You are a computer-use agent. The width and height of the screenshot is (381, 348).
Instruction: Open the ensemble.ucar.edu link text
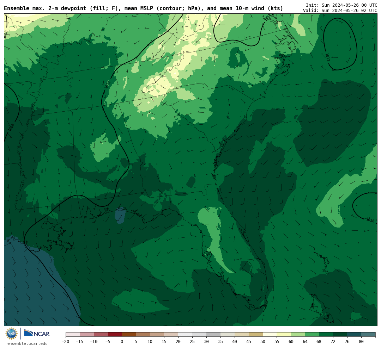28,343
